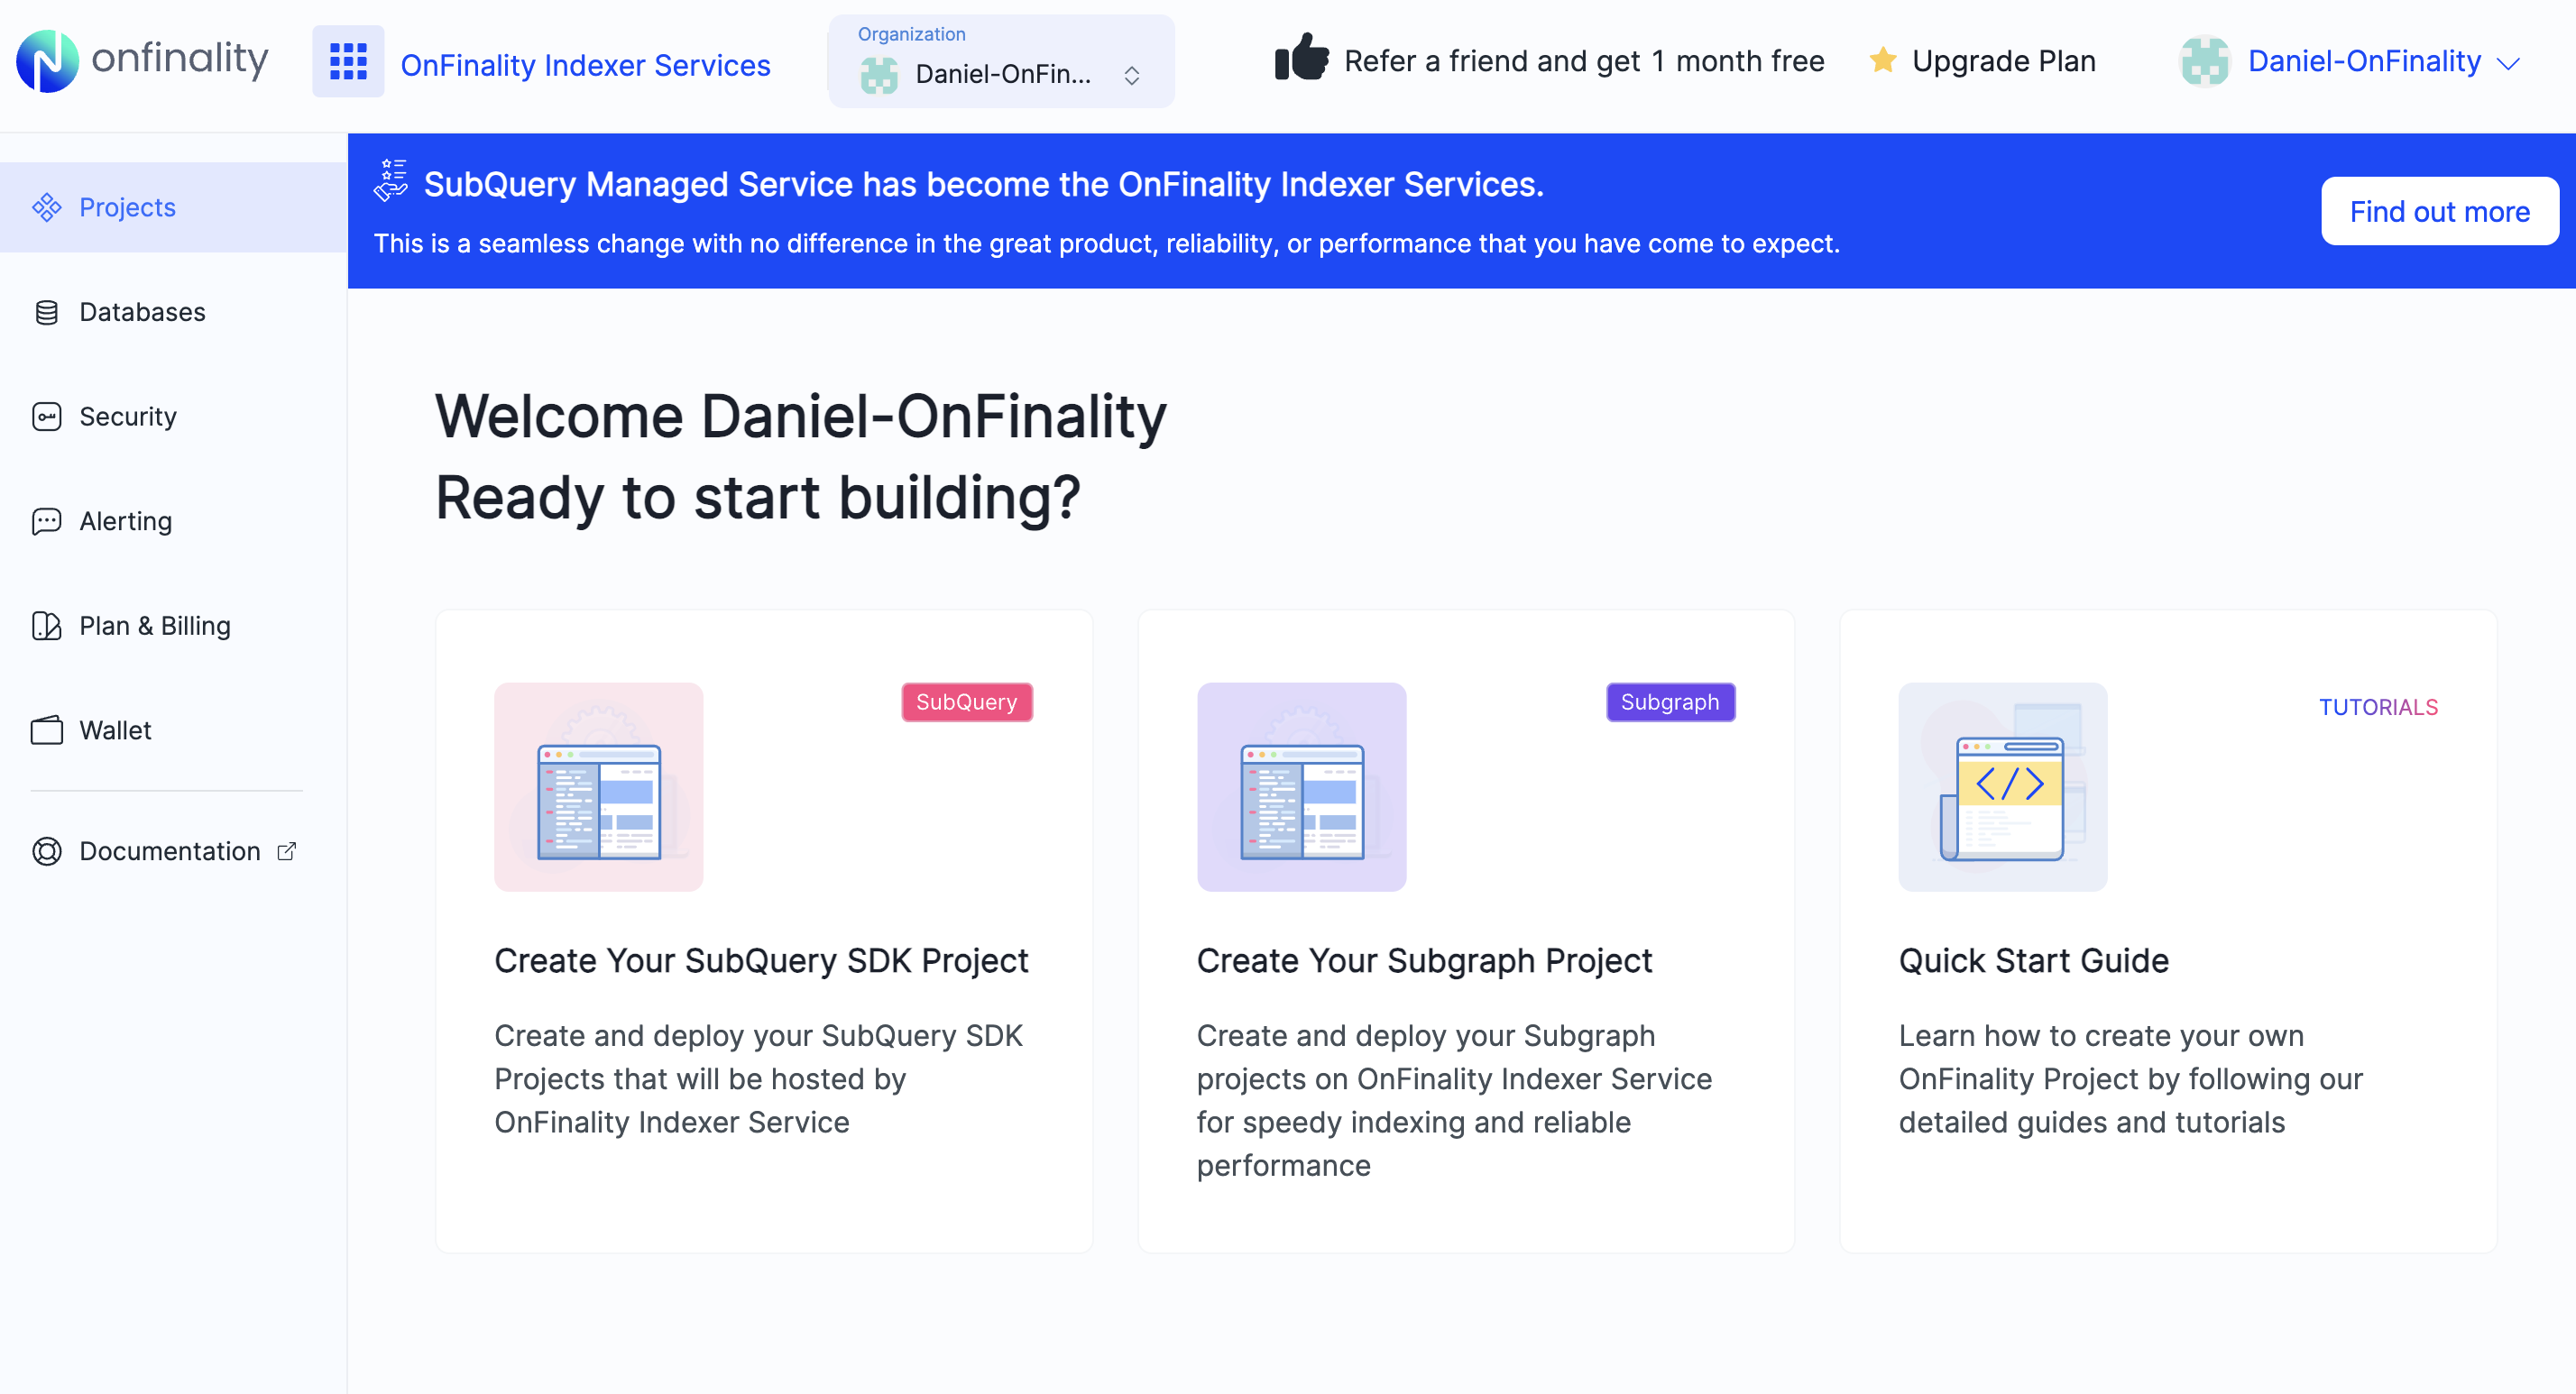Select Create Your Subgraph Project card title

pos(1423,960)
